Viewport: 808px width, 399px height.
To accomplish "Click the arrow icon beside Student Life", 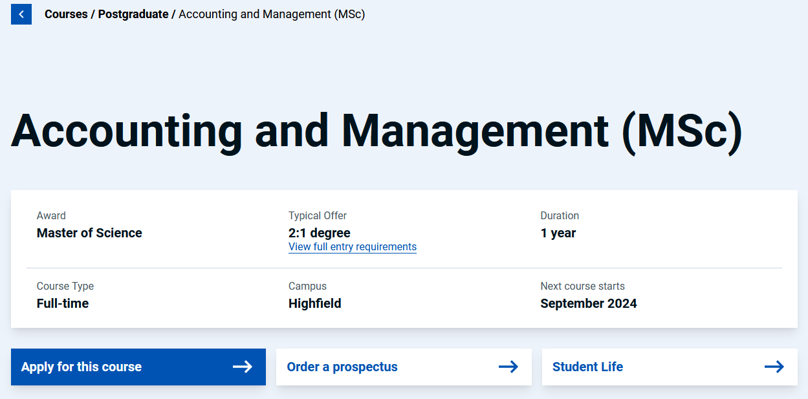I will (774, 367).
